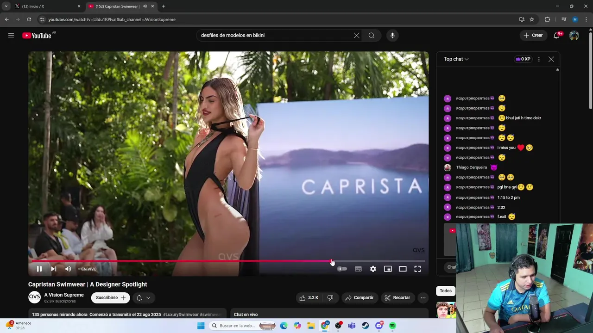This screenshot has width=593, height=333.
Task: Click the Recortar clip button
Action: pyautogui.click(x=397, y=298)
